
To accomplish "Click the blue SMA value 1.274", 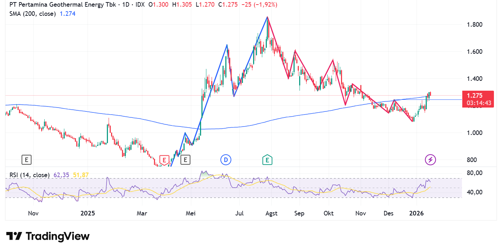I will point(67,14).
